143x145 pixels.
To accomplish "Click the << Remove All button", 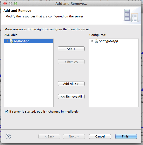I will click(71, 96).
